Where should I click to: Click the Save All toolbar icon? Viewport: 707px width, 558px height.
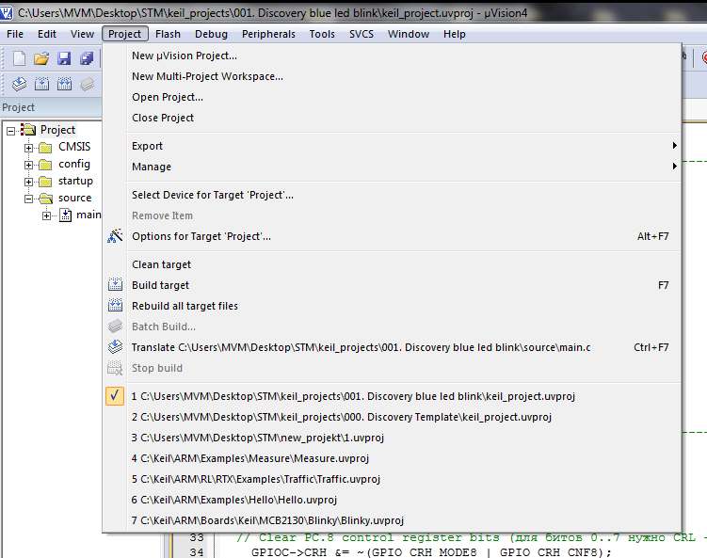click(x=87, y=58)
